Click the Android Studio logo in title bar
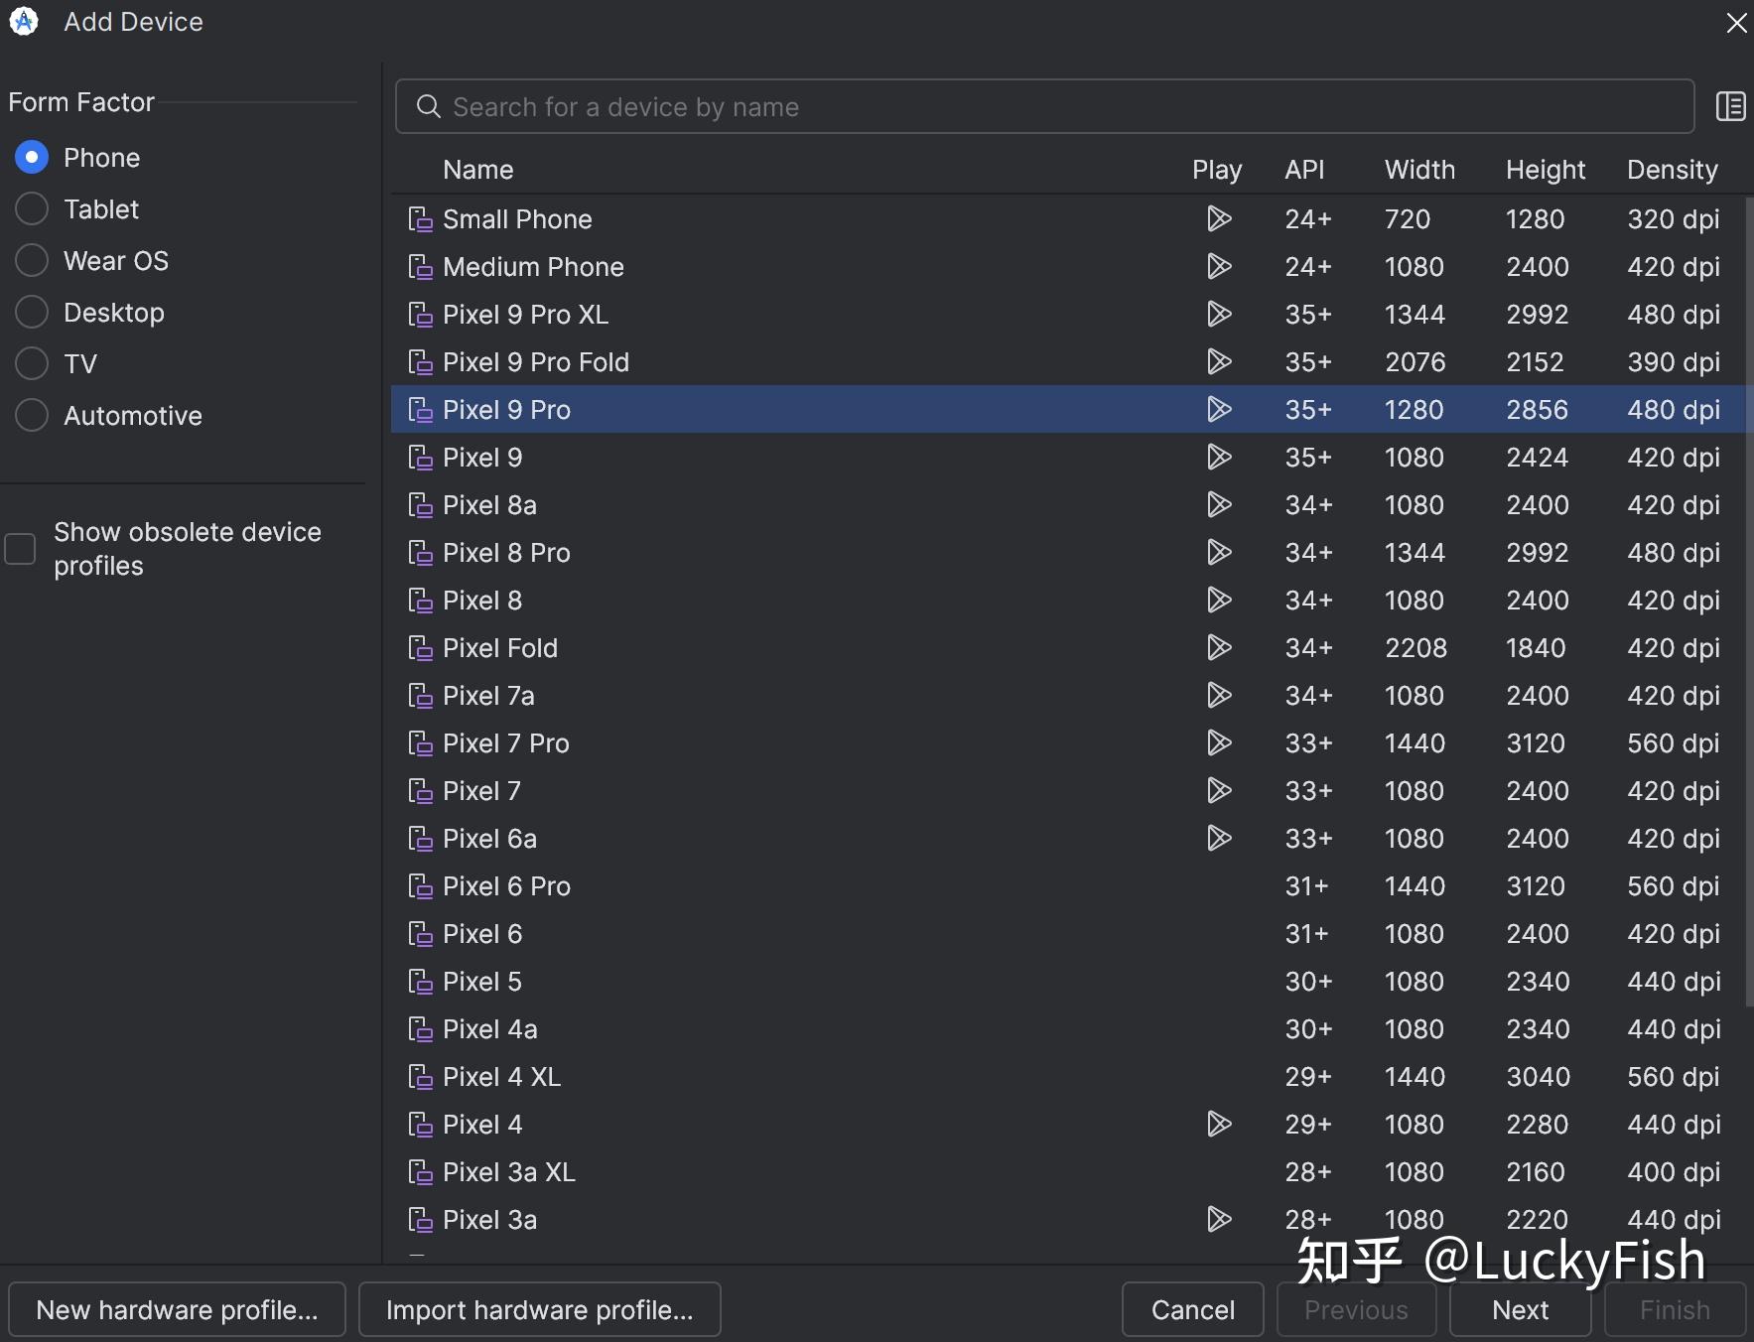The image size is (1754, 1342). [24, 22]
